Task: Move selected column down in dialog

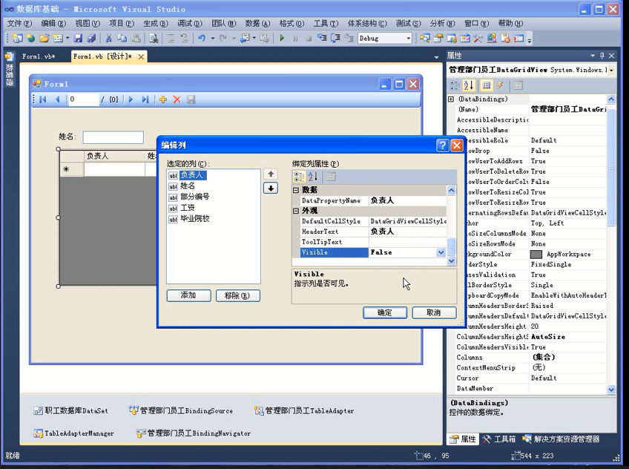Action: (x=271, y=188)
